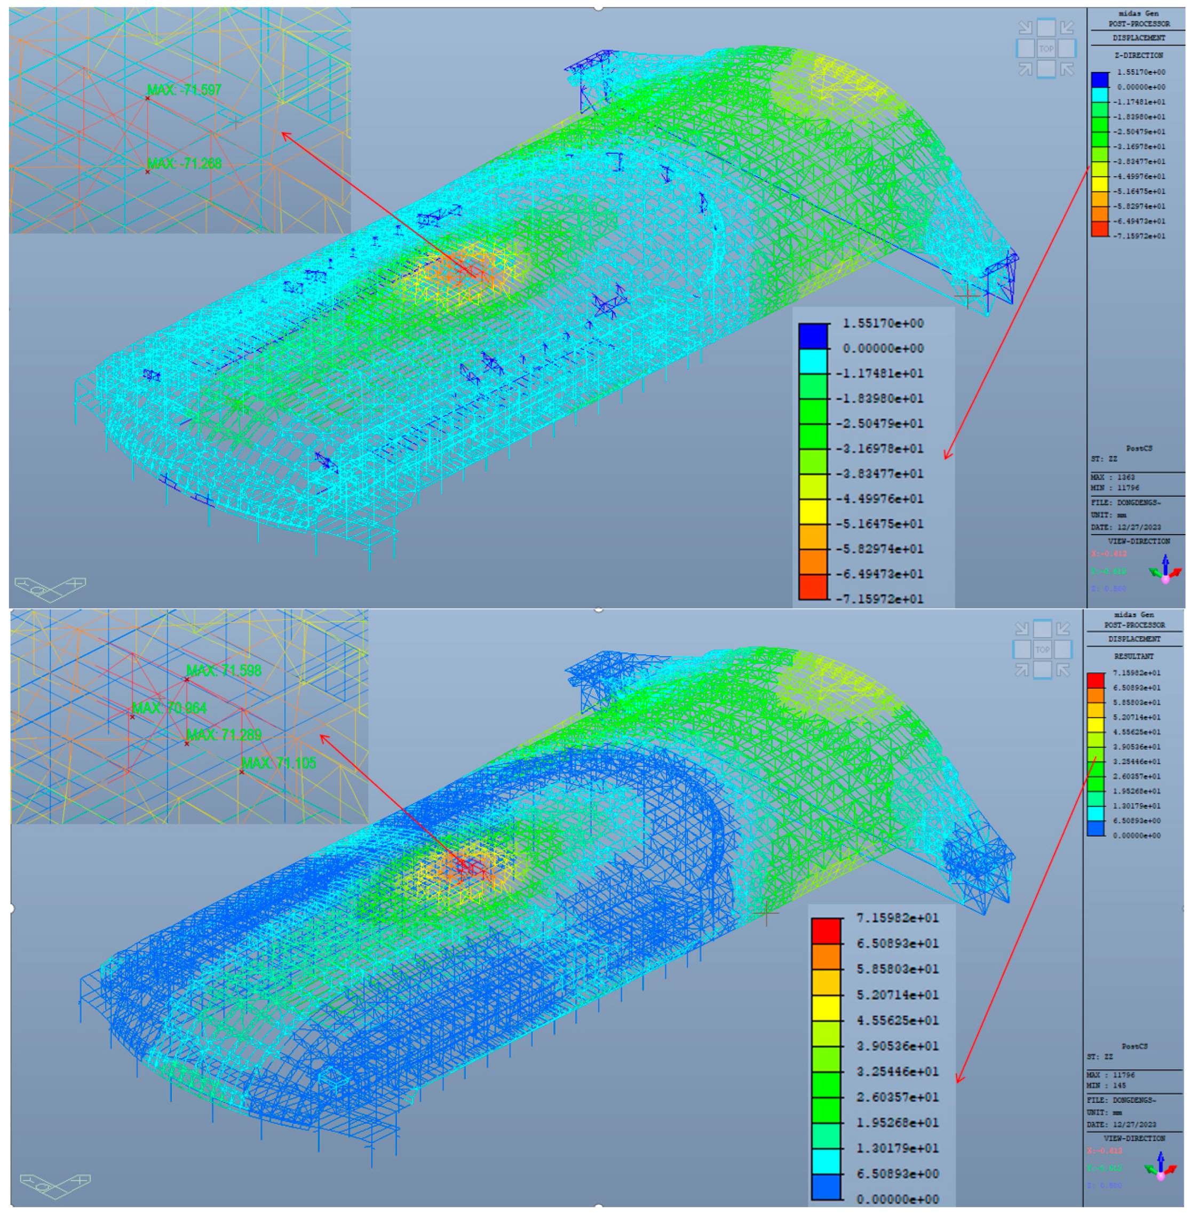Click the MAX: 70.964 annotation
Viewport: 1191px width, 1215px height.
[169, 708]
